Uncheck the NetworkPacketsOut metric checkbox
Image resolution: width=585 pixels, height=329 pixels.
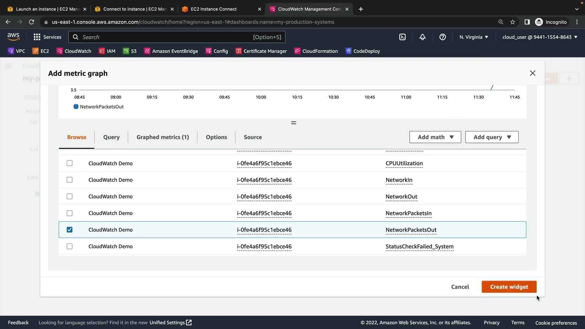pos(69,230)
